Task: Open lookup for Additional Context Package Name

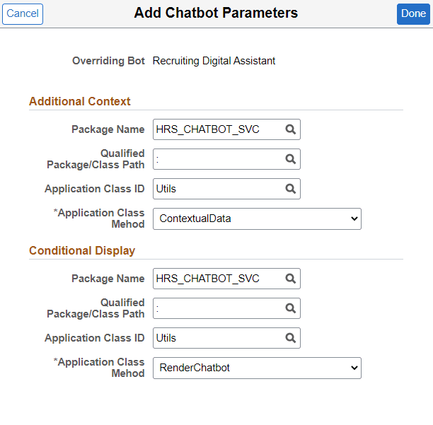Action: 290,129
